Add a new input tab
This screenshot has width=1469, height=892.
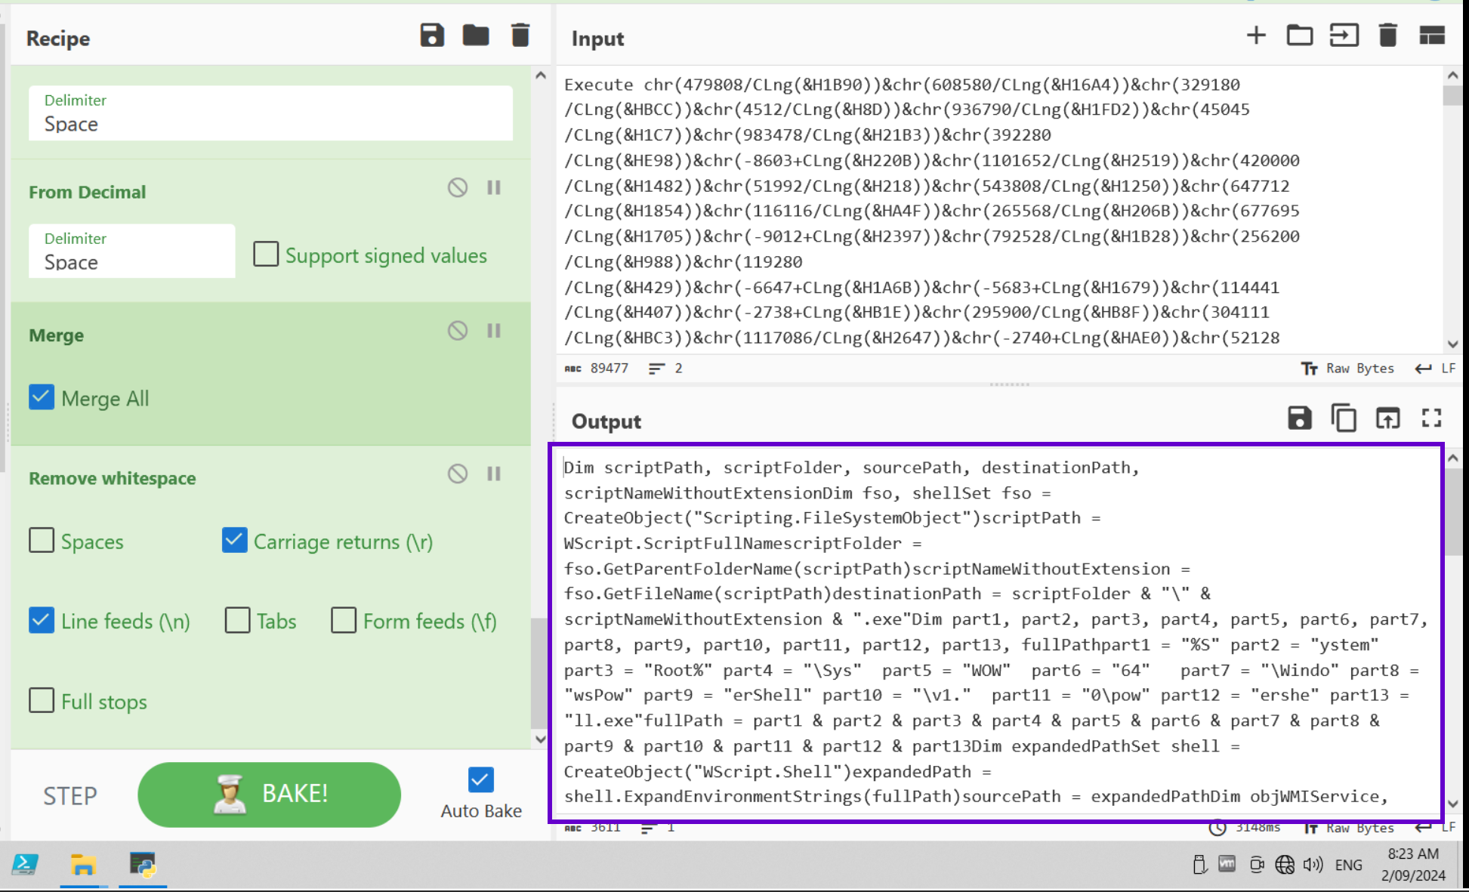(x=1256, y=35)
